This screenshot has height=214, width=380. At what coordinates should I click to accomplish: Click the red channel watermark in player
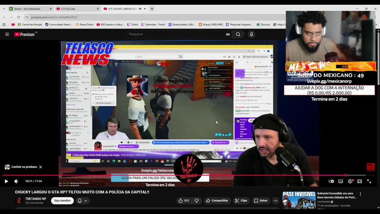click(370, 167)
